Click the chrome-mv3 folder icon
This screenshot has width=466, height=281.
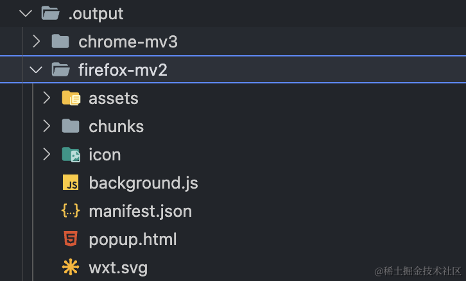click(60, 42)
